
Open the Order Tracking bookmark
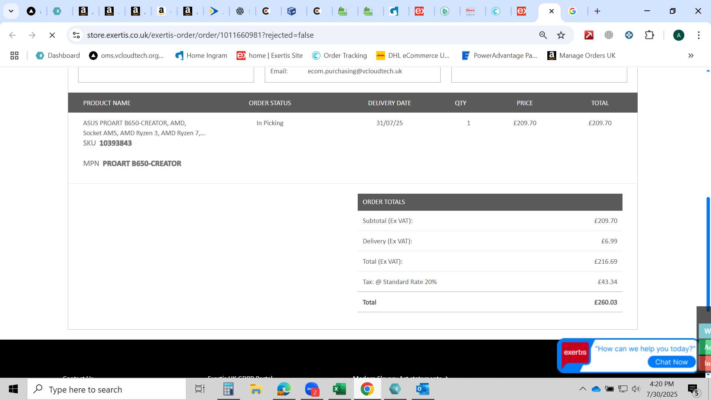[x=339, y=56]
